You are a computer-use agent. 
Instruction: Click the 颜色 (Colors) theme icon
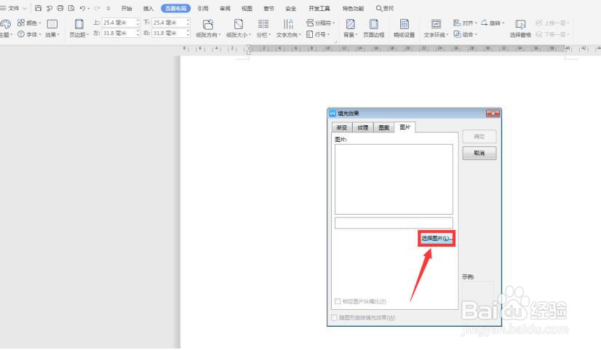[x=21, y=23]
